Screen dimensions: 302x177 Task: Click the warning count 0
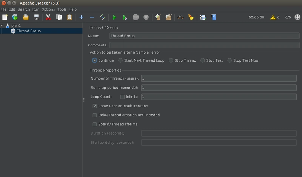tap(278, 17)
